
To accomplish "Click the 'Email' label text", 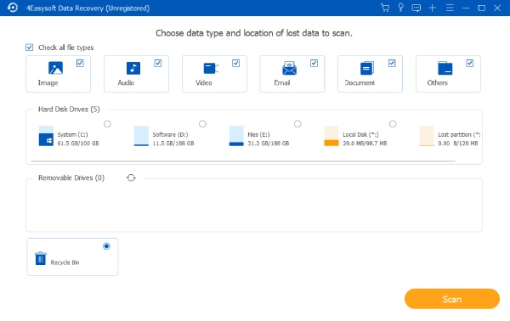I will 282,83.
